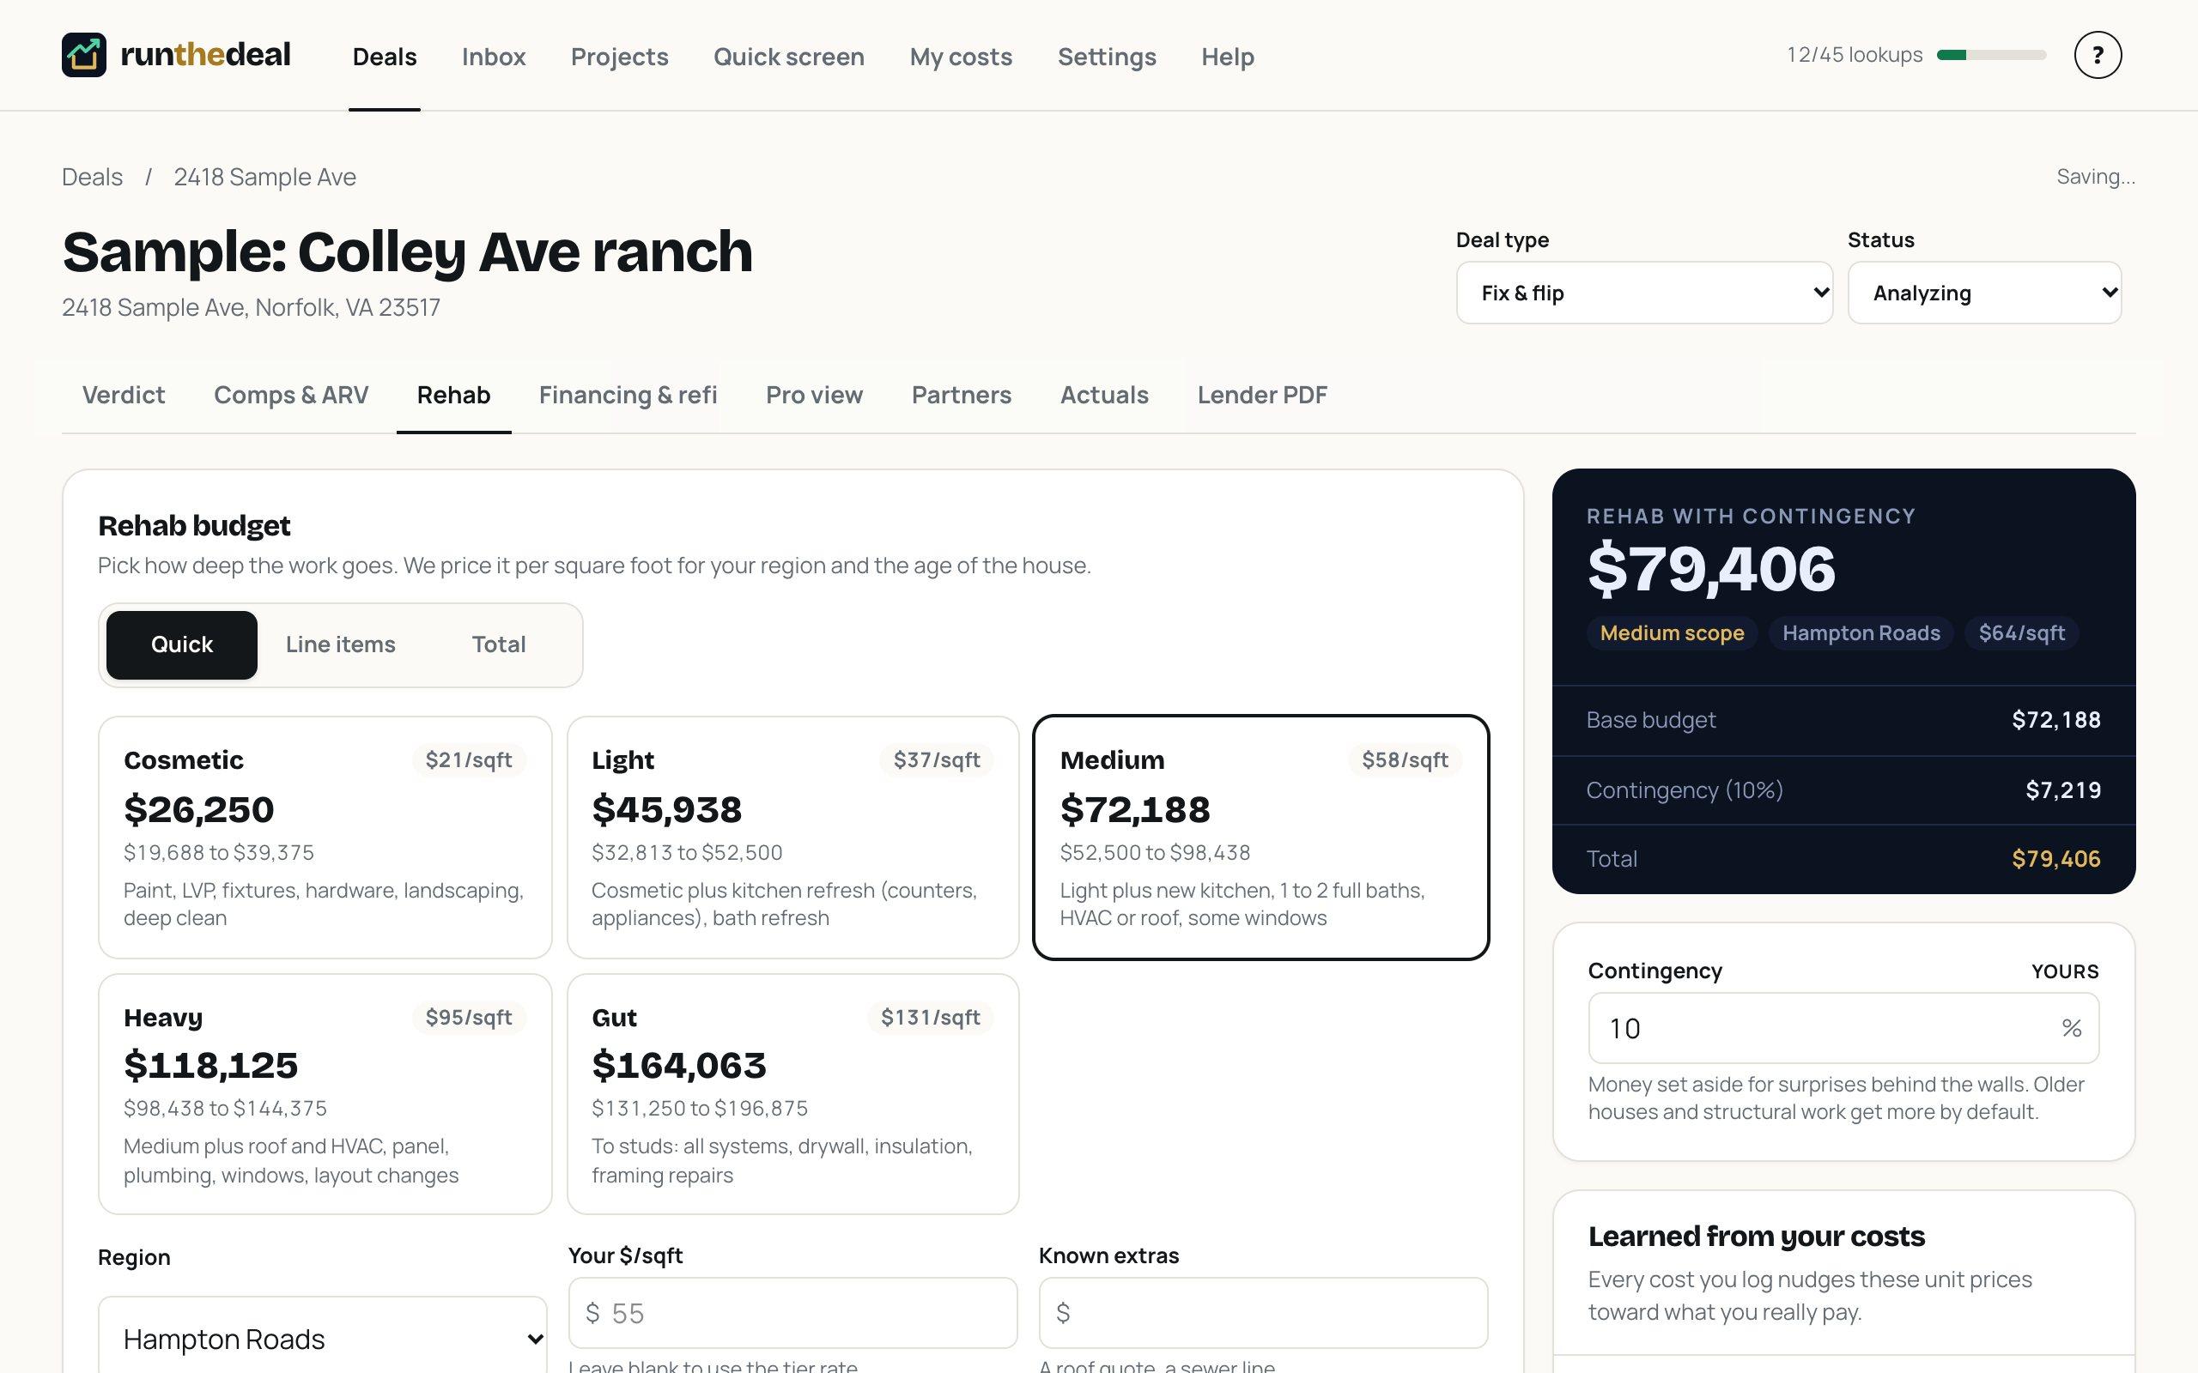Viewport: 2198px width, 1373px height.
Task: Click Deals in the top navigation
Action: 384,57
